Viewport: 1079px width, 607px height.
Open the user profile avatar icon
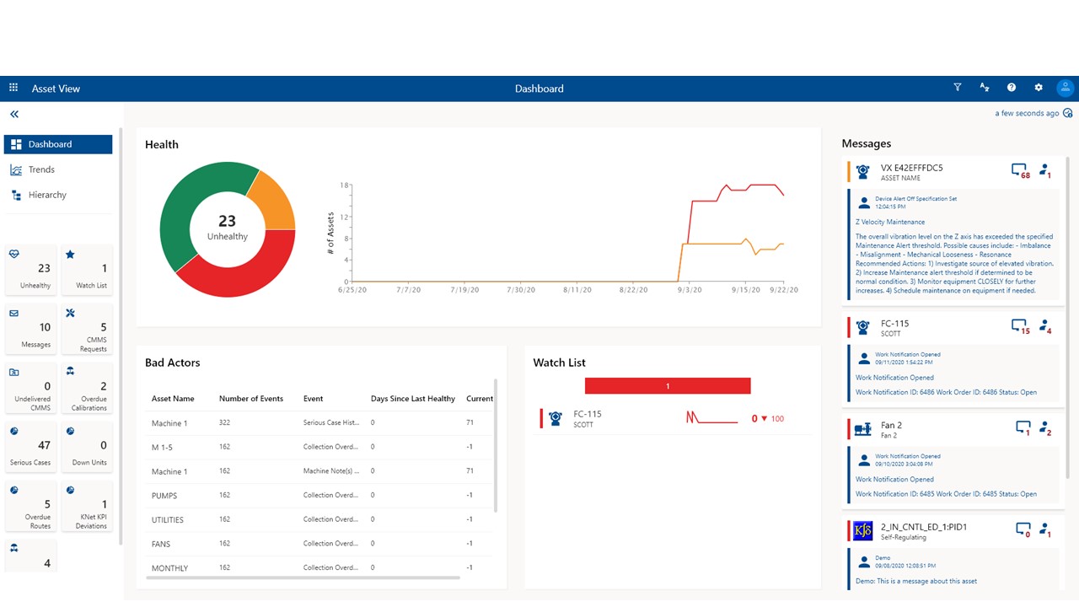(x=1065, y=87)
